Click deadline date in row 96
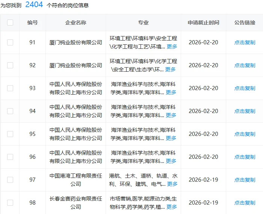The height and width of the screenshot is (214, 263). [x=204, y=157]
